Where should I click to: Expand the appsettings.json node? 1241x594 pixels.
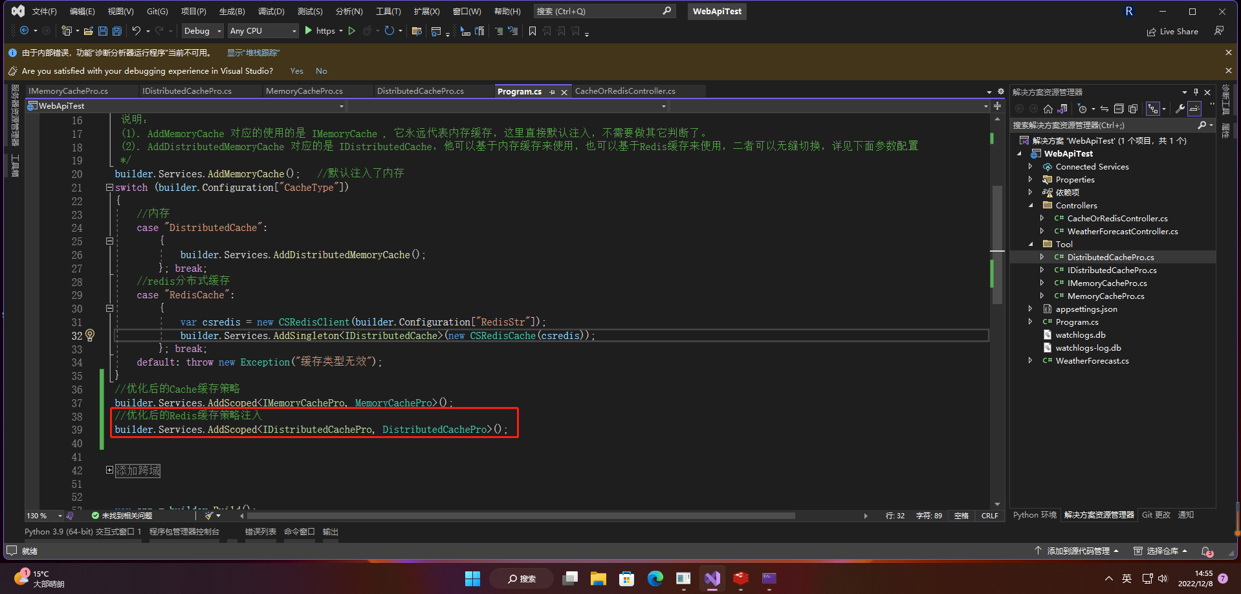coord(1031,309)
